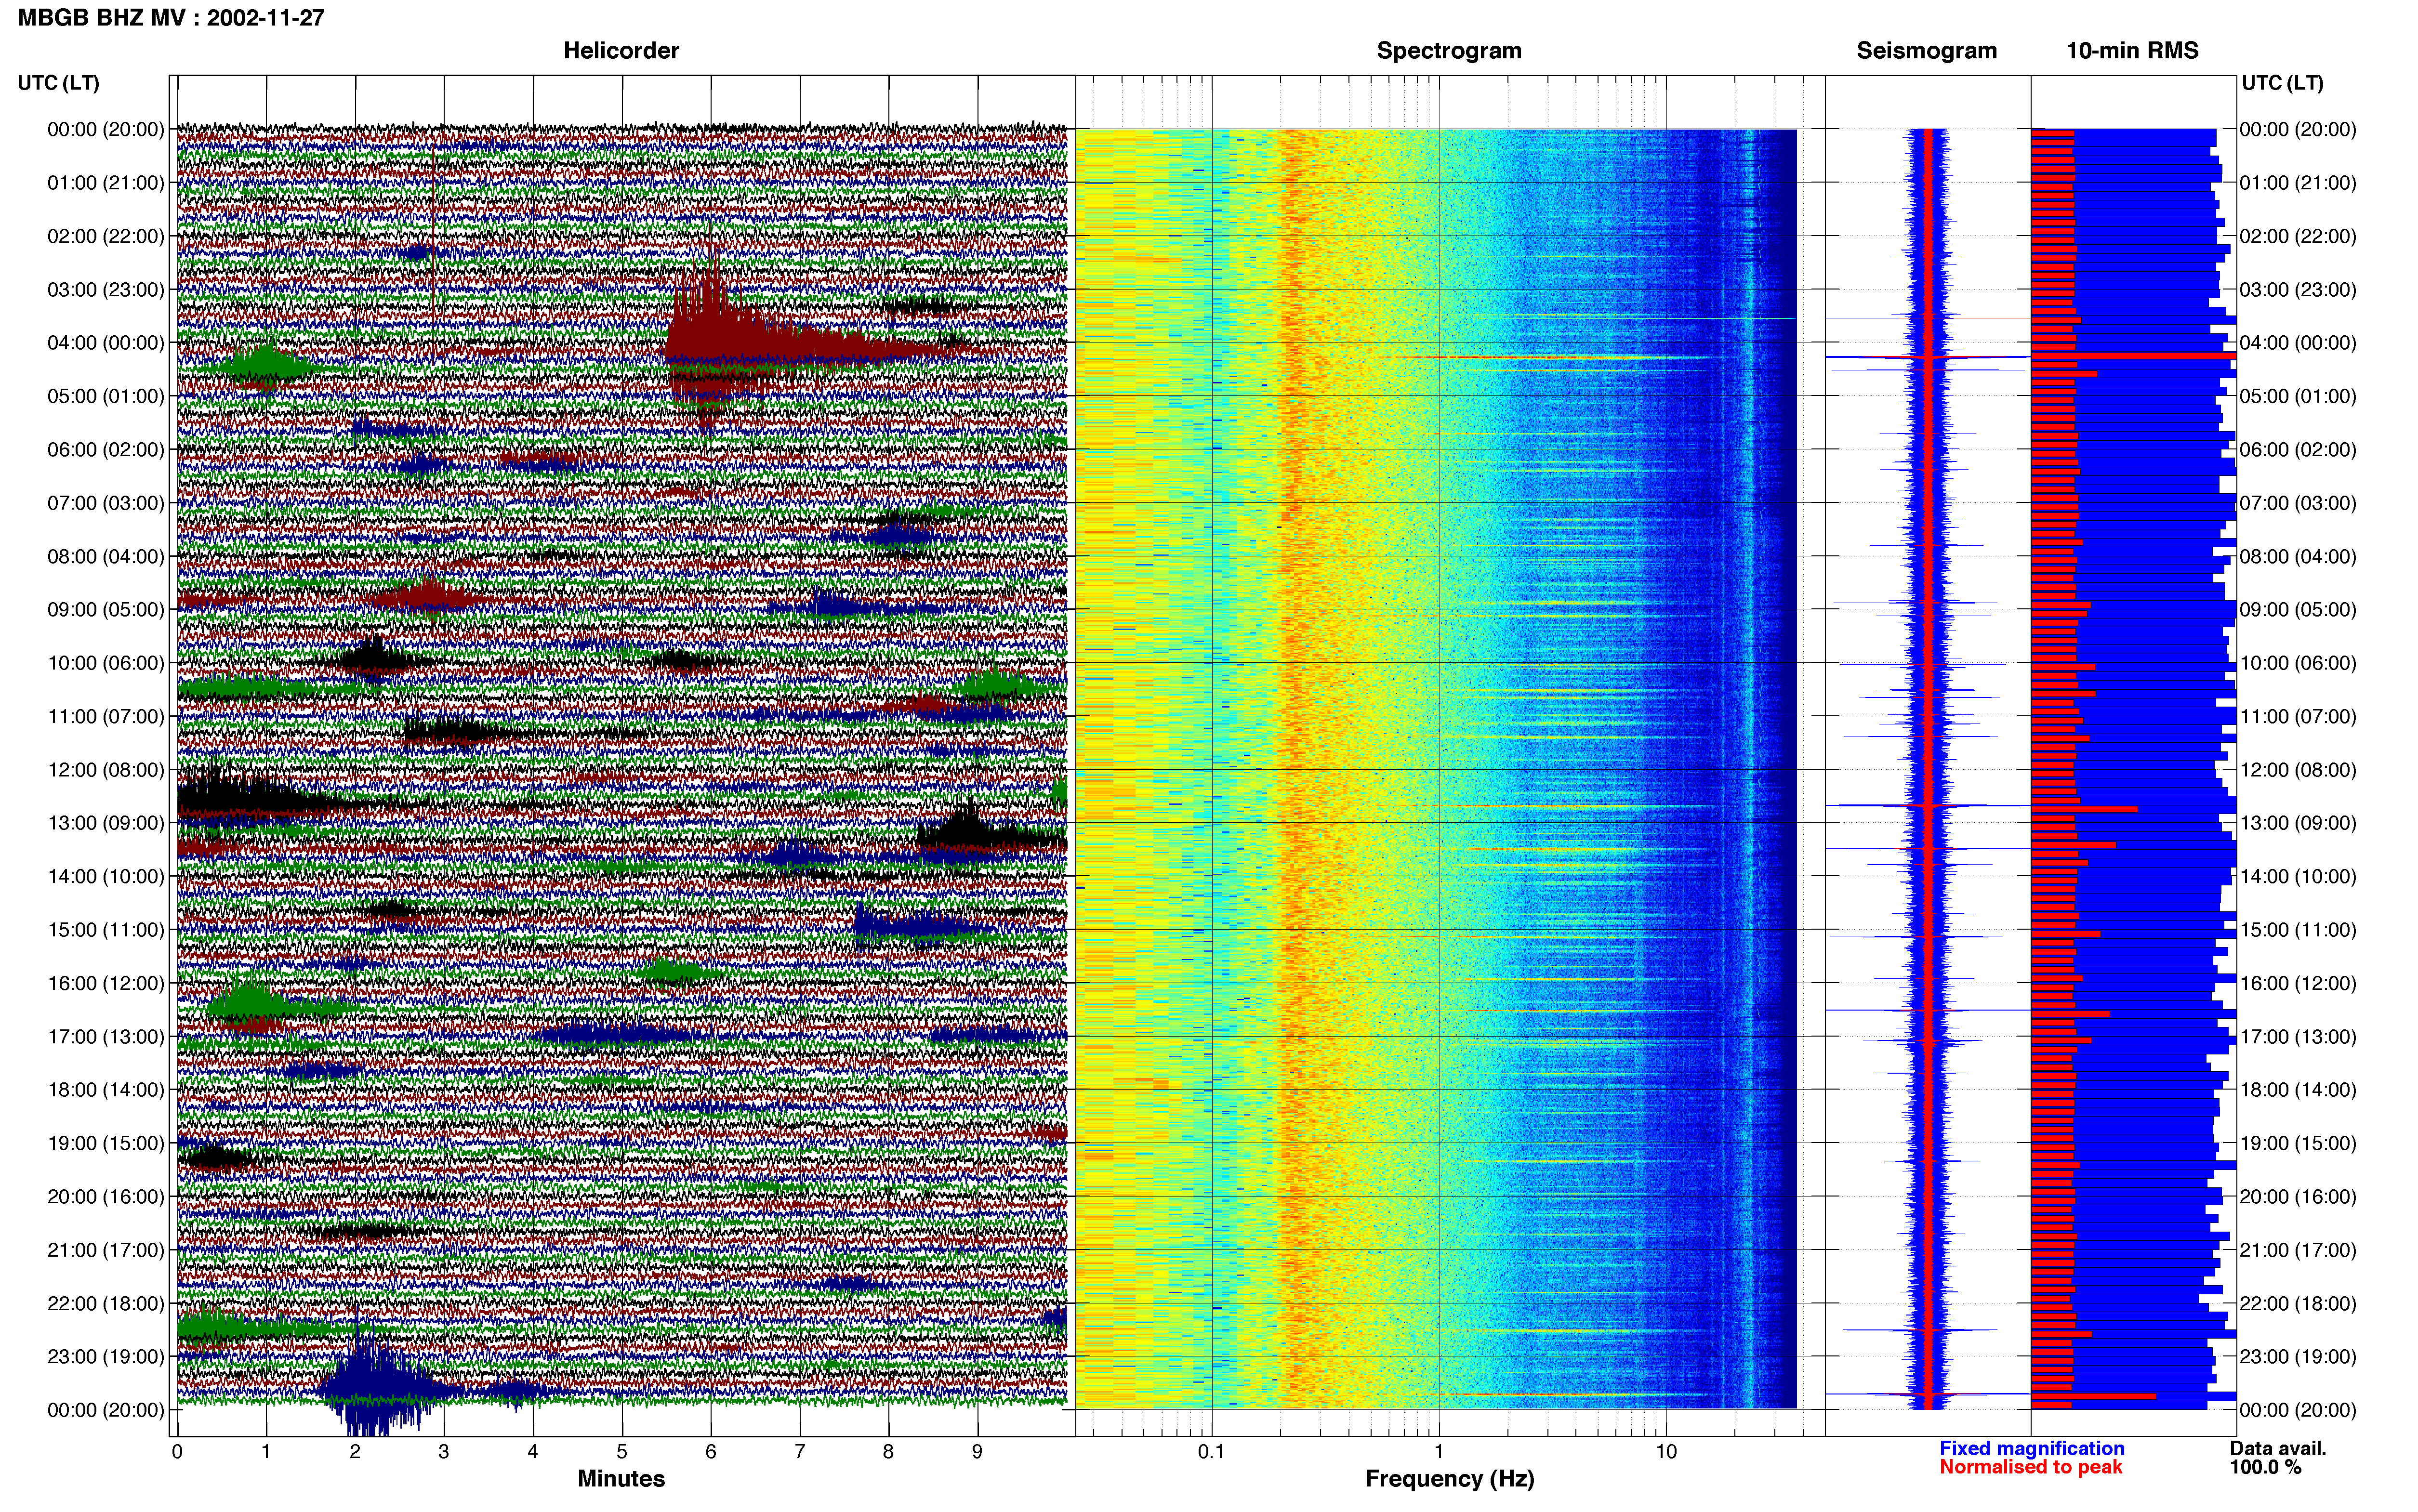Click left time label '09:00 (05:00)'
2418x1512 pixels.
[106, 610]
